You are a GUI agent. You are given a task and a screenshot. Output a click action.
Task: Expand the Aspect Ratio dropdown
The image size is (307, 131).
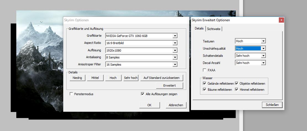[175, 43]
